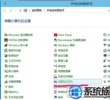Click the 鼠标 text label
110x100 pixels.
[11, 87]
